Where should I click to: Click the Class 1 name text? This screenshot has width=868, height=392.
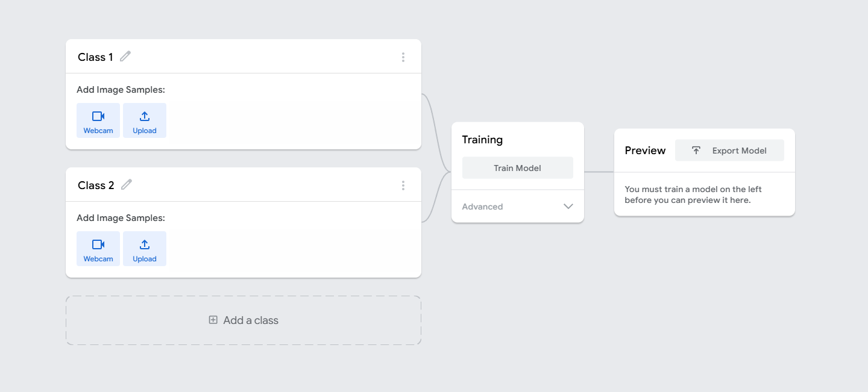pos(95,57)
